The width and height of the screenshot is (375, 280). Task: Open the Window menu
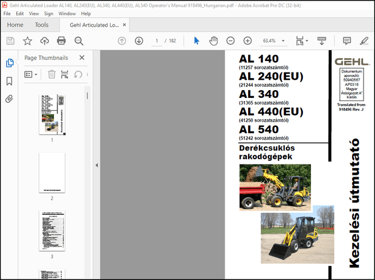(67, 14)
